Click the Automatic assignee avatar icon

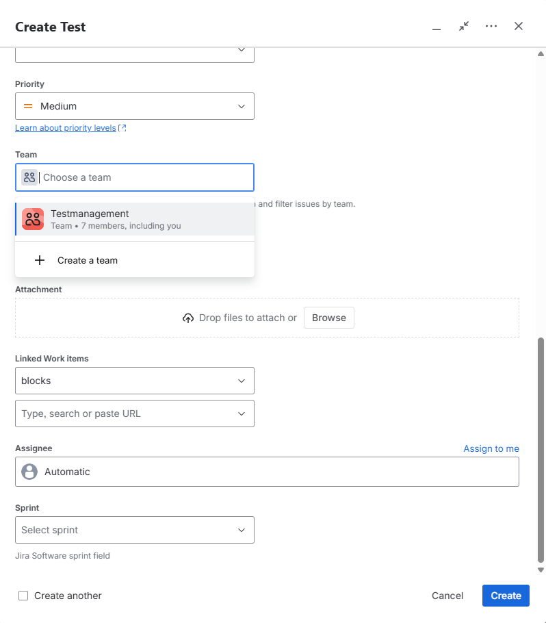(x=29, y=472)
